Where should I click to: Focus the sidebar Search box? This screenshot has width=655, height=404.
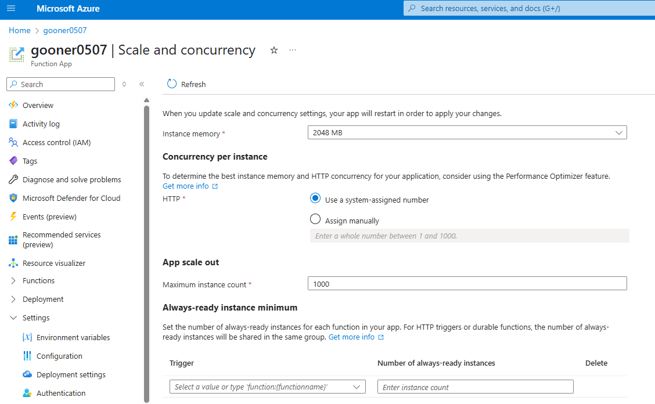pyautogui.click(x=60, y=84)
